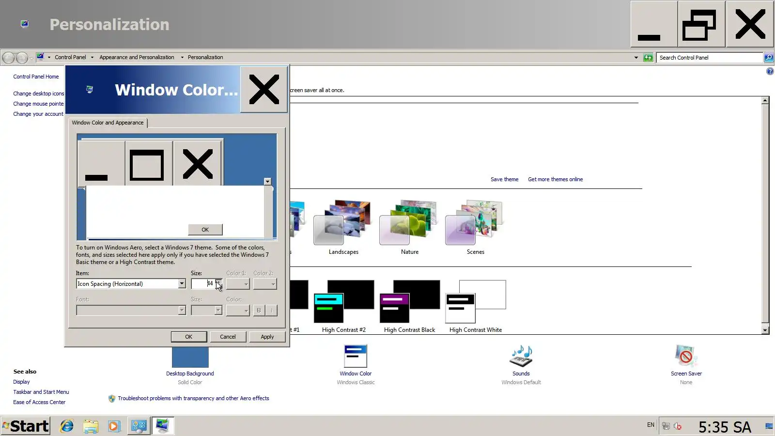Click OK in the Window Color dialog
Viewport: 775px width, 436px height.
pyautogui.click(x=189, y=337)
